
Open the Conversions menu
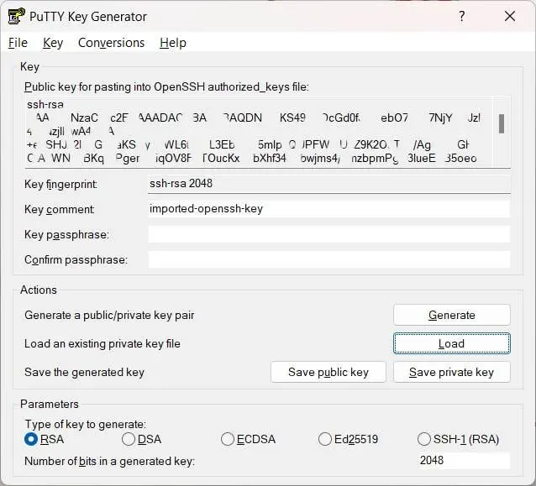click(x=112, y=43)
